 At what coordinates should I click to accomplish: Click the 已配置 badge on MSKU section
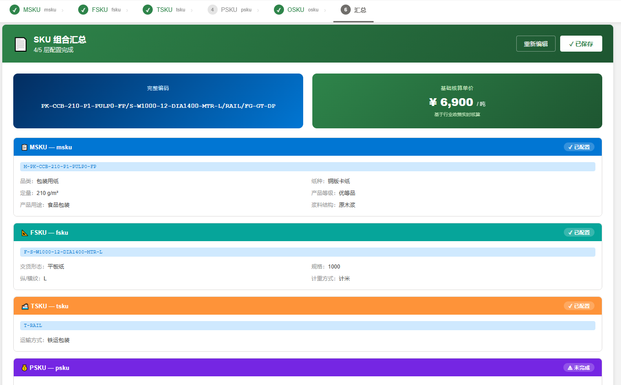click(x=579, y=147)
